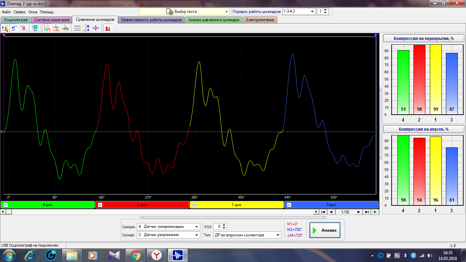Click the green-red stacked waveforms icon
The width and height of the screenshot is (466, 262).
click(x=56, y=29)
